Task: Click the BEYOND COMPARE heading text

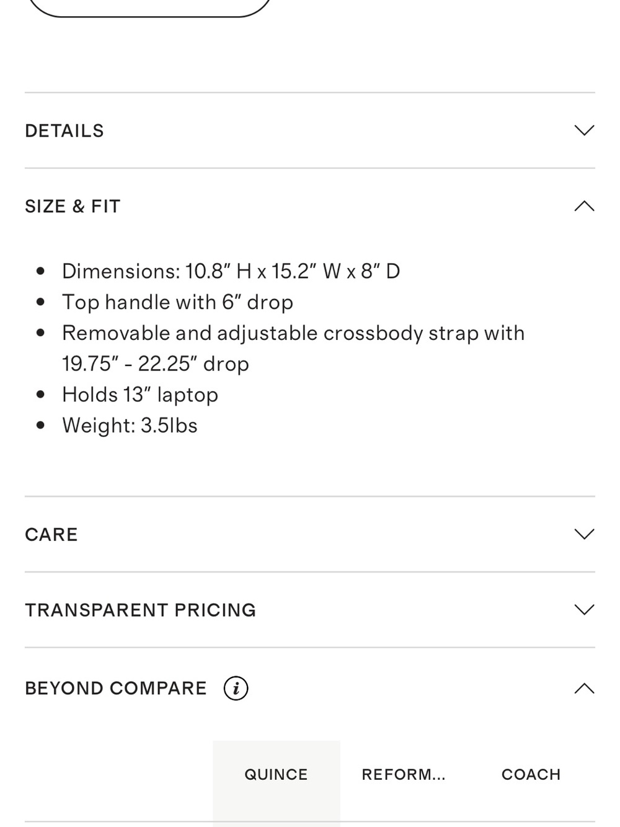Action: coord(116,689)
